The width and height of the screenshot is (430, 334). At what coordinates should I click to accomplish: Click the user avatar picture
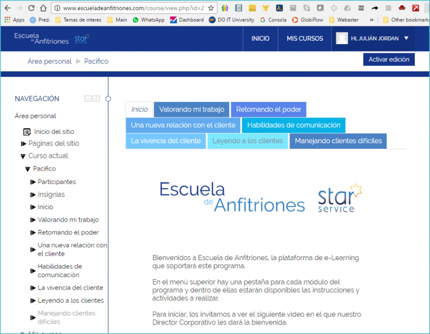point(342,39)
